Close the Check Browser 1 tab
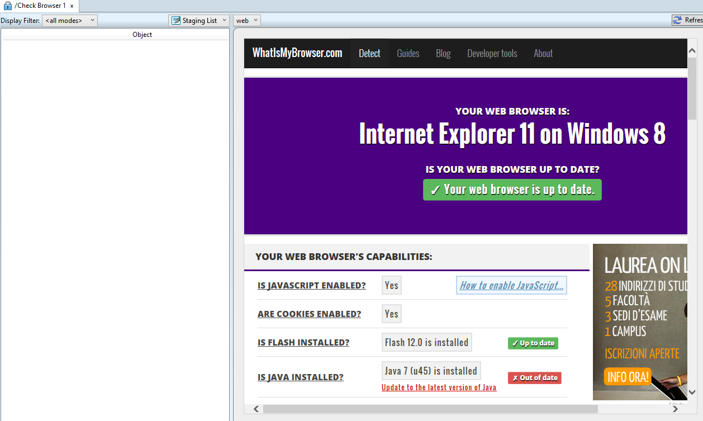Image resolution: width=703 pixels, height=421 pixels. coord(72,6)
